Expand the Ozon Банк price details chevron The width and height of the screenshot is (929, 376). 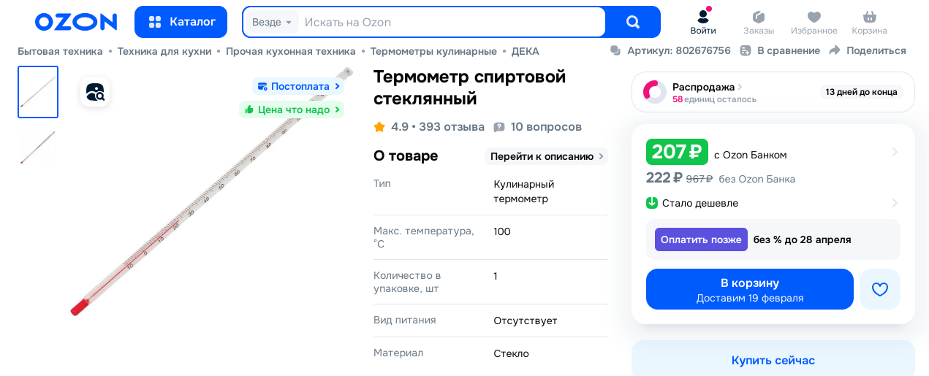pyautogui.click(x=895, y=152)
